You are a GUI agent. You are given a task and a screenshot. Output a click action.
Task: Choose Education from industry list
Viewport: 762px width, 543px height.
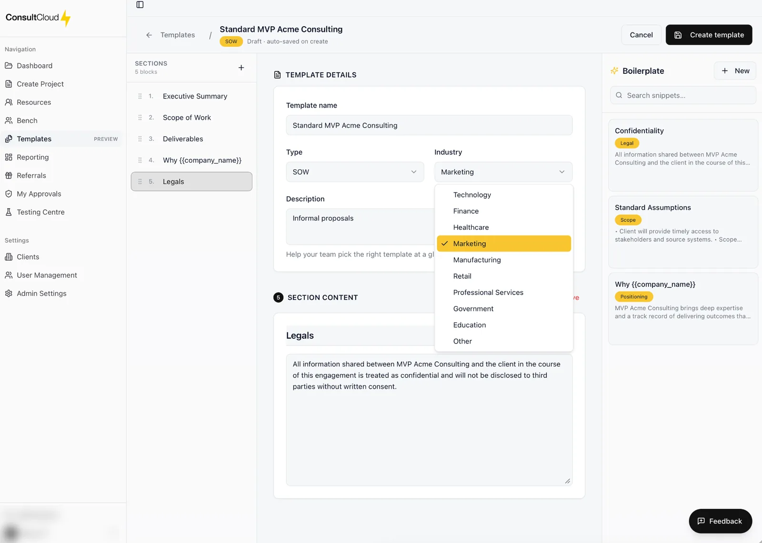tap(504, 325)
